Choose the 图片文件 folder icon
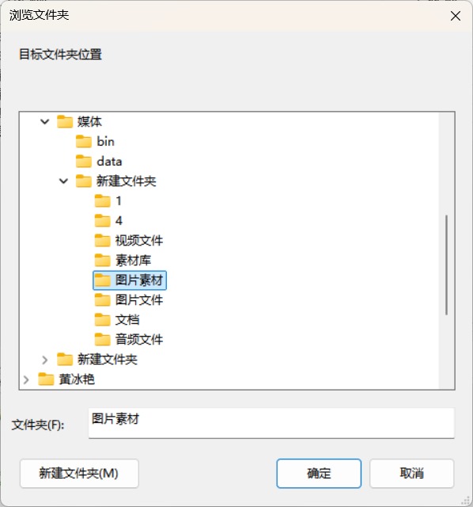 coord(102,299)
